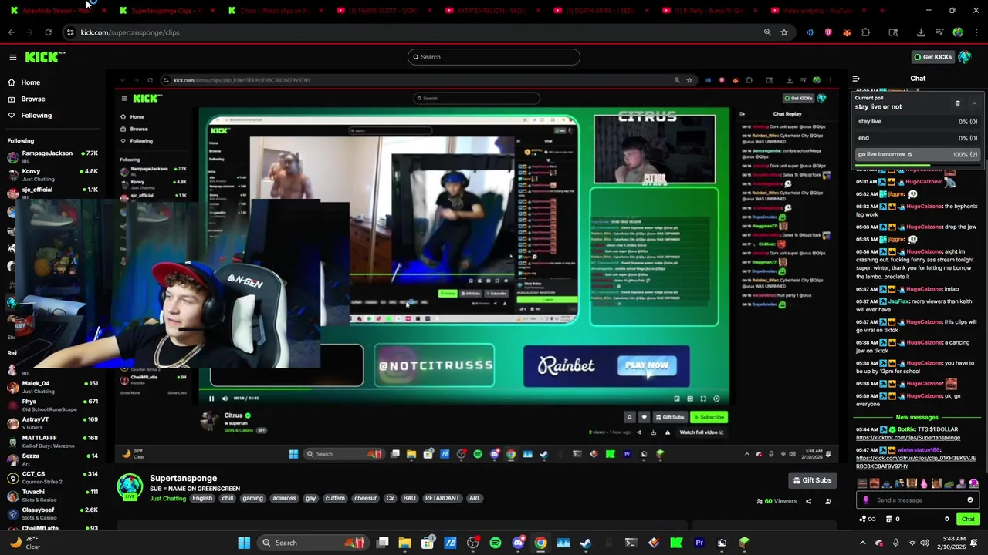The width and height of the screenshot is (988, 555).
Task: Select the gaming tag
Action: point(253,499)
